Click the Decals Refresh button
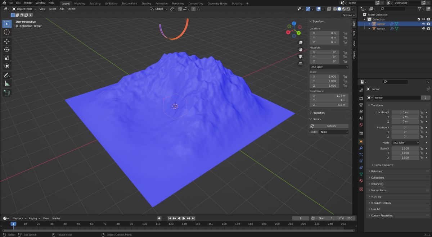432x237 pixels. (x=329, y=126)
